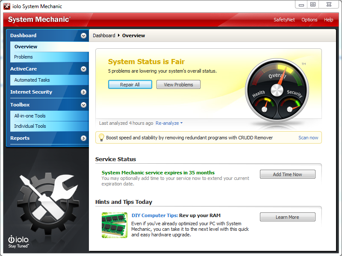
Task: Click the "5 problems are lowering" status message
Action: point(162,71)
